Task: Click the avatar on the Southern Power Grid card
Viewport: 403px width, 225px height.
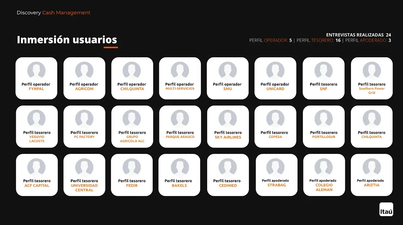Action: (372, 70)
